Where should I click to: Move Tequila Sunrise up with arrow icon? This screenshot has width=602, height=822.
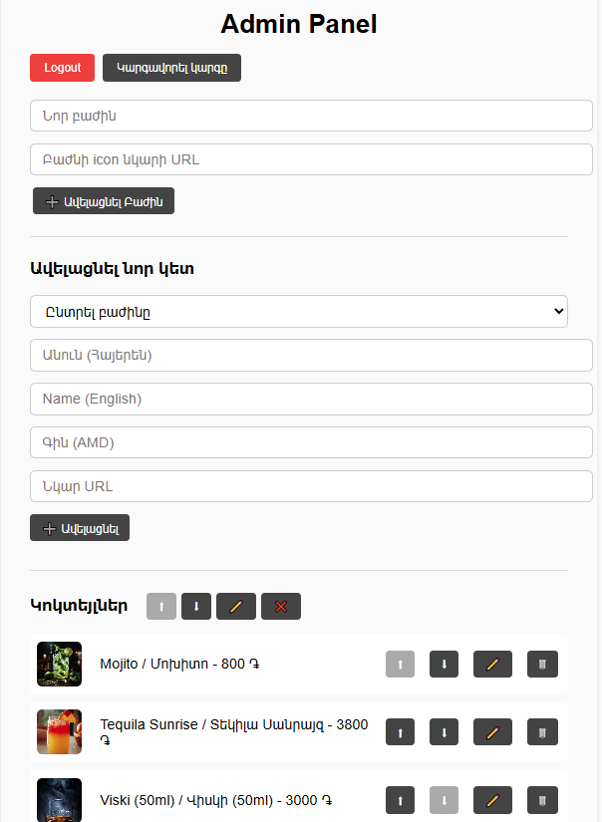click(x=400, y=732)
